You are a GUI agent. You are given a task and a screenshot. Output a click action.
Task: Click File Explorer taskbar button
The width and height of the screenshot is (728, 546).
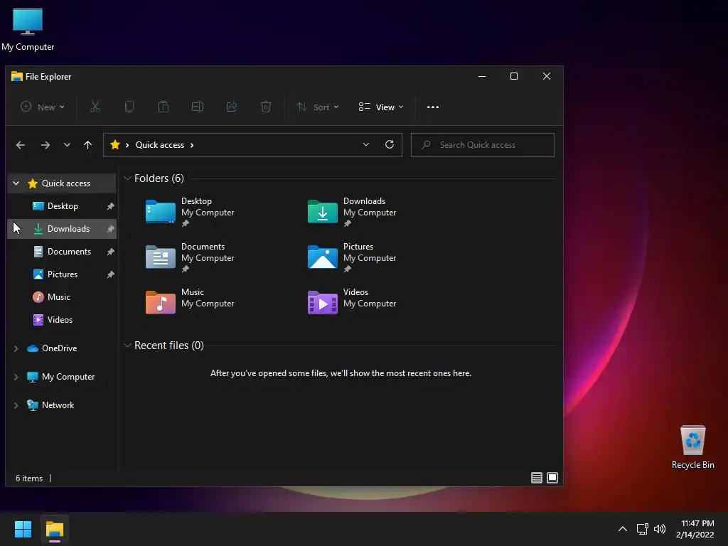click(54, 529)
